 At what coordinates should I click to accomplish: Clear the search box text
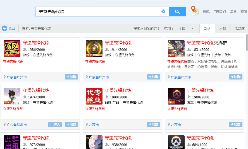point(163,11)
